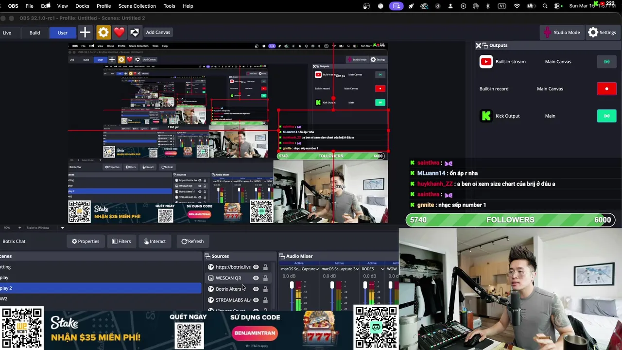Screen dimensions: 622x350
Task: Open the Docks menu
Action: pyautogui.click(x=82, y=6)
